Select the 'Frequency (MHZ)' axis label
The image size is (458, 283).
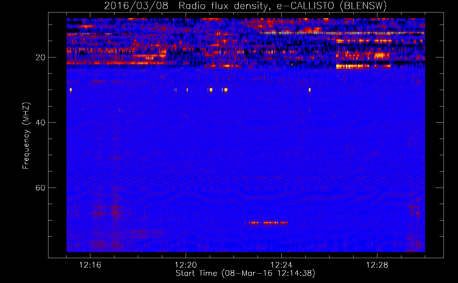pyautogui.click(x=26, y=136)
